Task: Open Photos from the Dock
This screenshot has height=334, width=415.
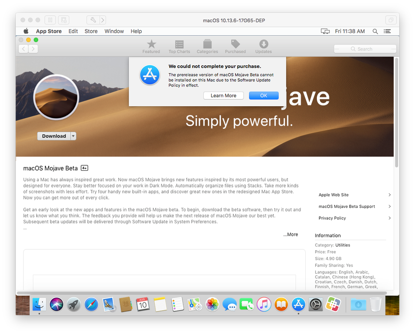Action: (x=212, y=304)
